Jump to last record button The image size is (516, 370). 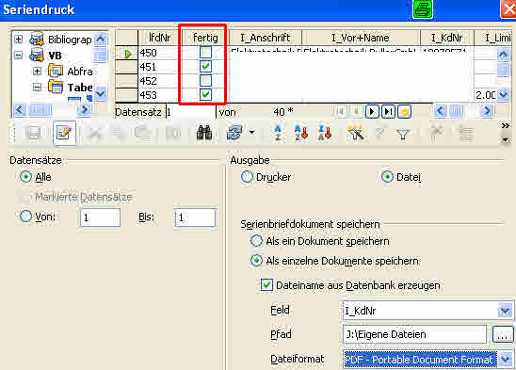(388, 112)
